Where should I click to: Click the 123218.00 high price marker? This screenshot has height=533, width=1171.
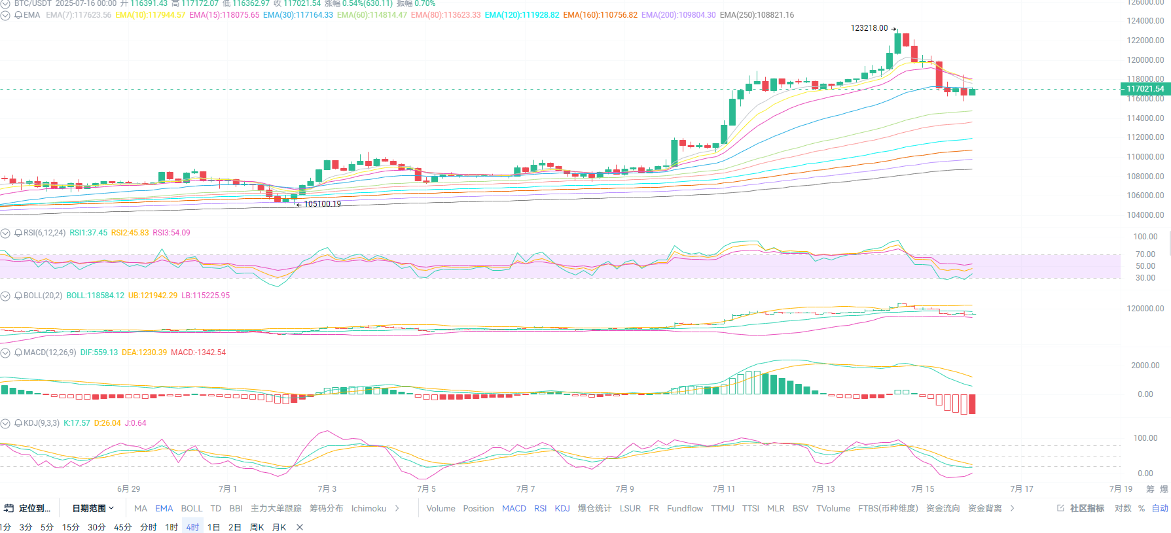pyautogui.click(x=869, y=28)
